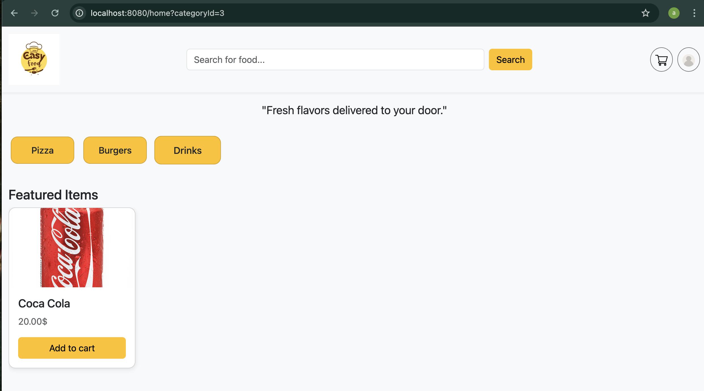The image size is (704, 391).
Task: Go back to the previous page
Action: point(14,13)
